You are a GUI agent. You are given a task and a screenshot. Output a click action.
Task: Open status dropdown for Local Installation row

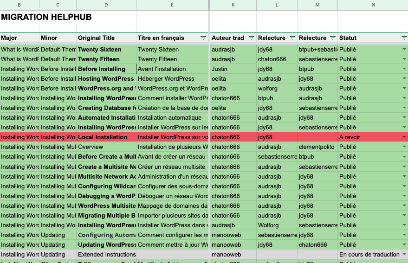pyautogui.click(x=404, y=137)
